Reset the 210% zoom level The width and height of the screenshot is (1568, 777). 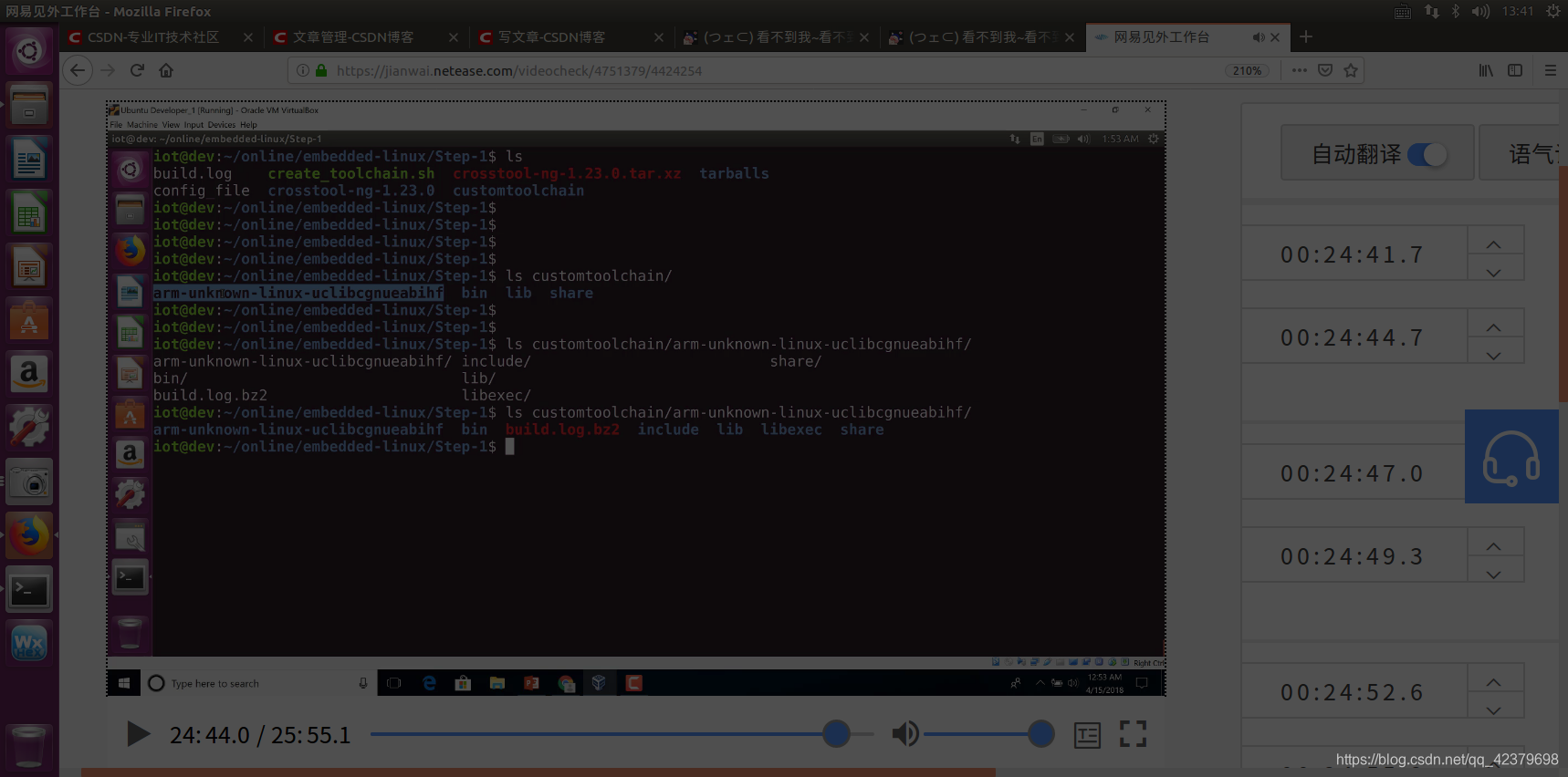(x=1247, y=70)
